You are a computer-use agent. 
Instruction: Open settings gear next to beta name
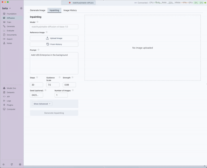point(21,8)
